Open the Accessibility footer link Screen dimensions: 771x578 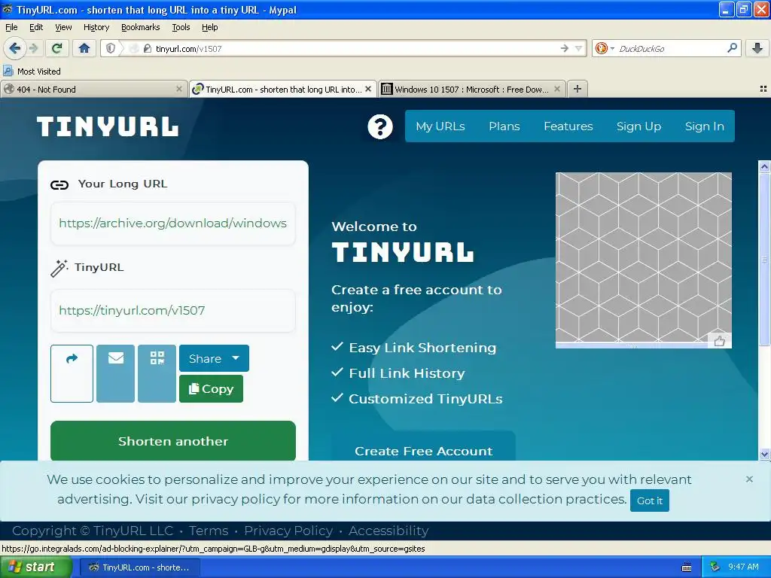389,531
